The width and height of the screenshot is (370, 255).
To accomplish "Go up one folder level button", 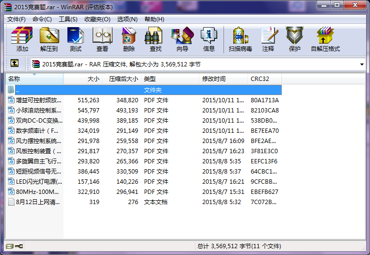I will click(15, 63).
